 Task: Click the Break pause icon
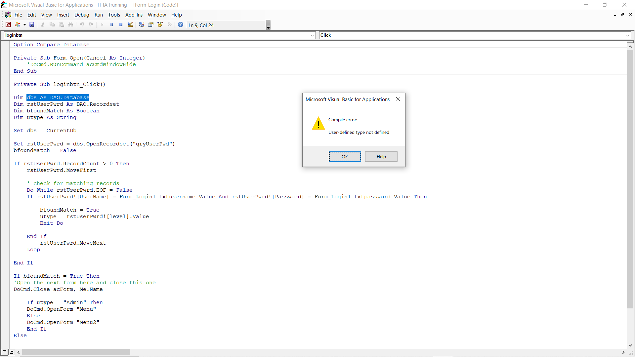click(112, 25)
